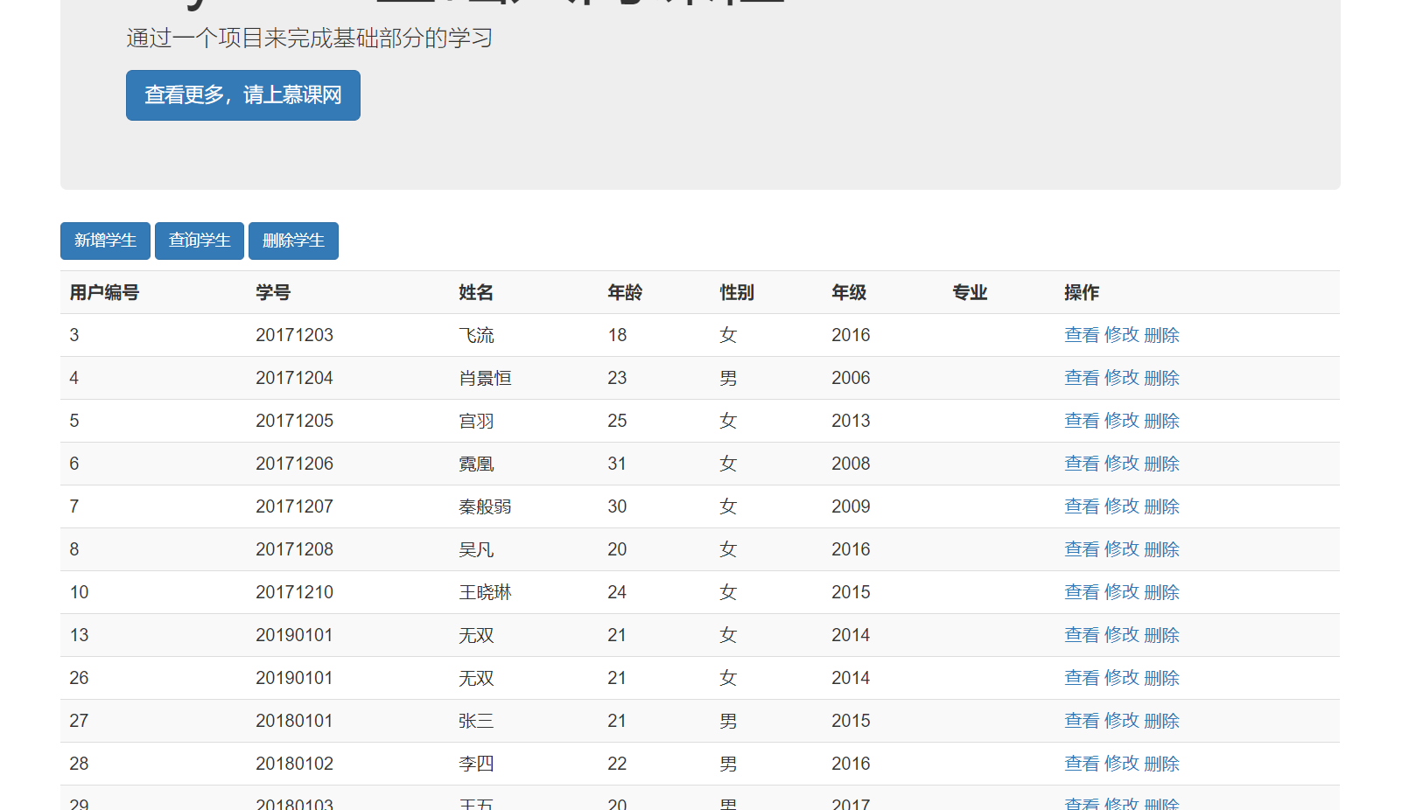The height and width of the screenshot is (810, 1409).
Task: Edit 张三 via 修改 link
Action: (1122, 721)
